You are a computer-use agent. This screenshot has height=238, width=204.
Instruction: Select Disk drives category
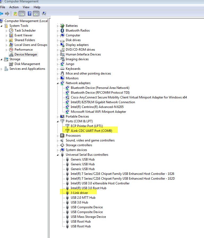click(x=73, y=40)
